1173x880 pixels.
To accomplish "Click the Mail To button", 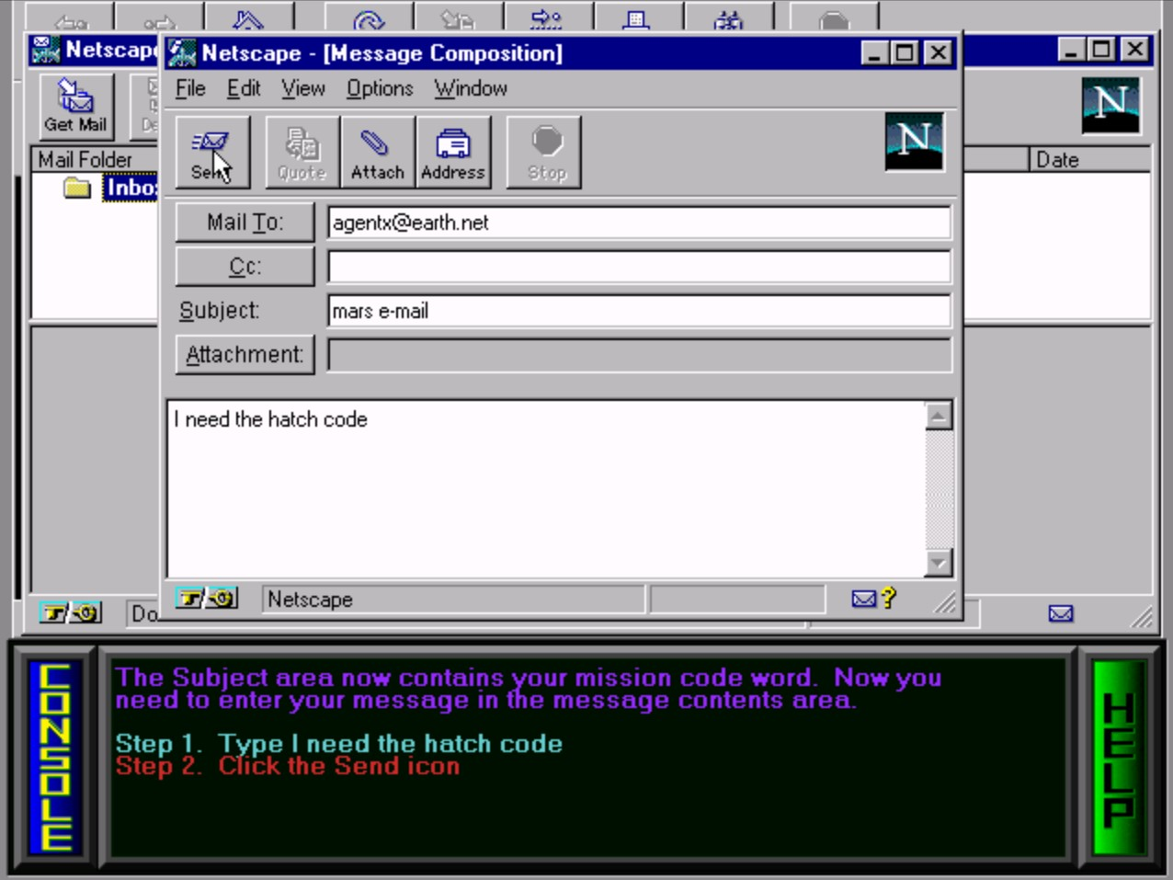I will (x=245, y=223).
